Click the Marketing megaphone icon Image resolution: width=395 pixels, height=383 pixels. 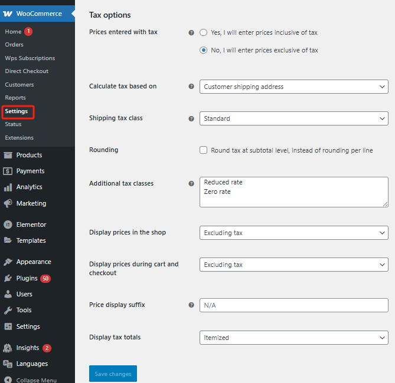tap(8, 203)
